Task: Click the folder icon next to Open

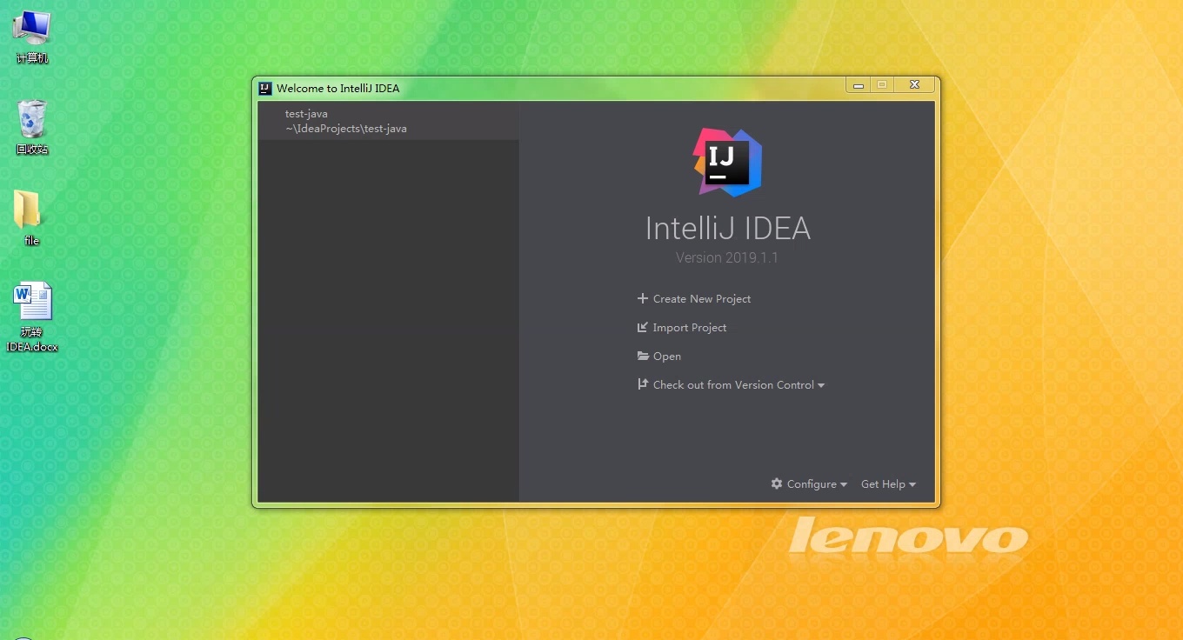Action: click(x=643, y=357)
